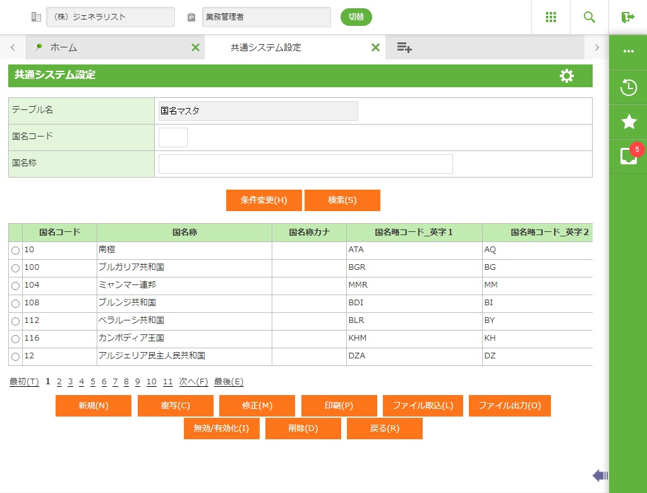Close the 共通システム設定 tab
Screen dimensions: 647x493
(375, 47)
